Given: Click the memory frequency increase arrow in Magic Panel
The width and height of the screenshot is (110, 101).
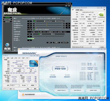Looking at the screenshot, I should [x=64, y=28].
